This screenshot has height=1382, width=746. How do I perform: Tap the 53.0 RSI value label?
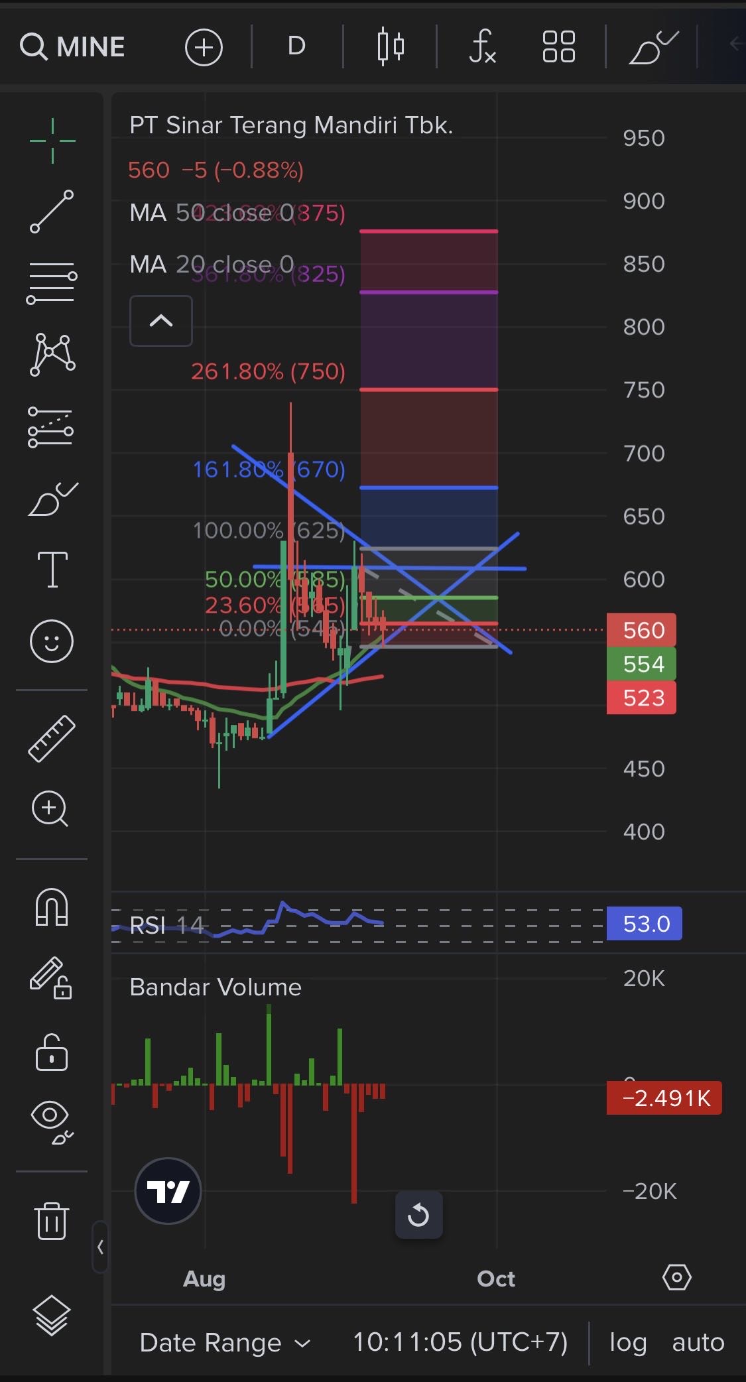tap(645, 923)
